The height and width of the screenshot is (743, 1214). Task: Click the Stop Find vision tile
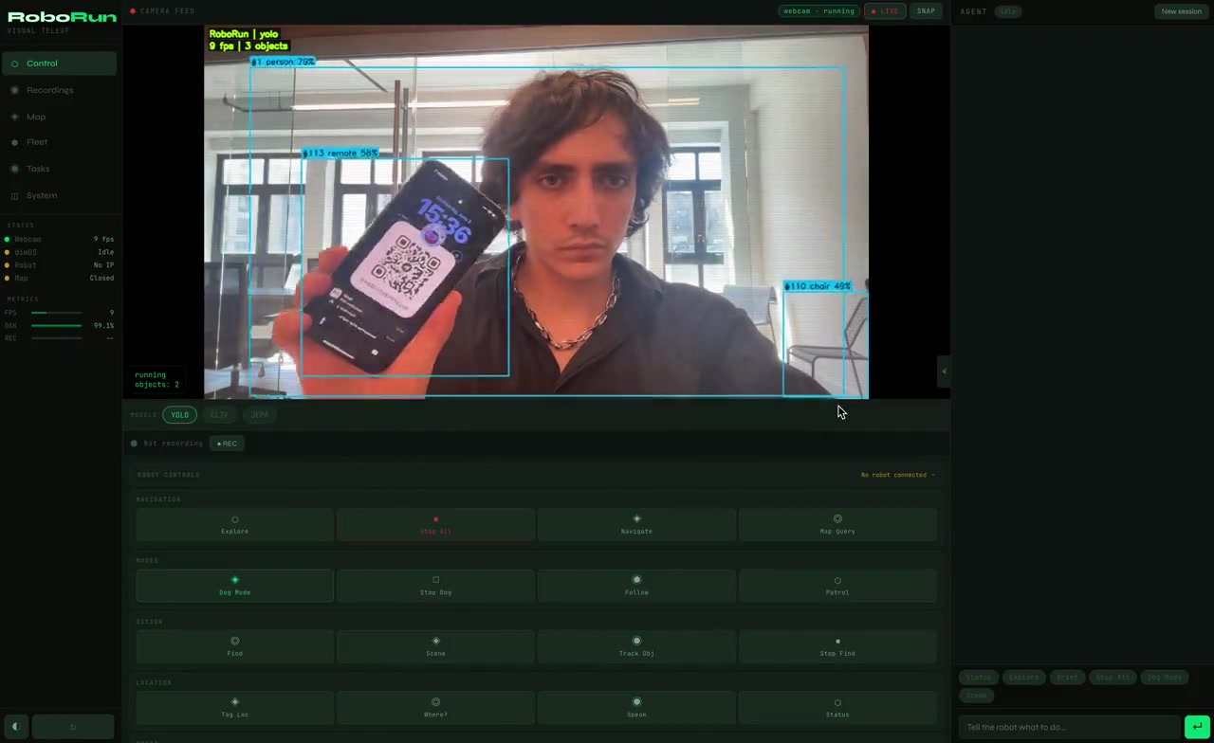click(x=837, y=647)
